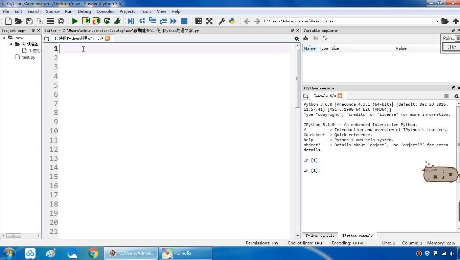Collapse the 'new' project folder
460x260 pixels.
pos(4,38)
